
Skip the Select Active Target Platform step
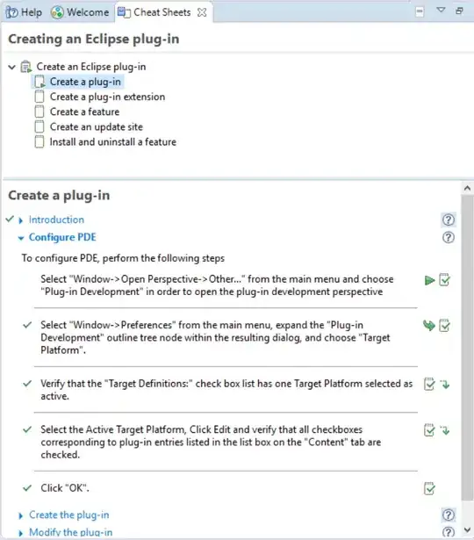click(x=445, y=430)
